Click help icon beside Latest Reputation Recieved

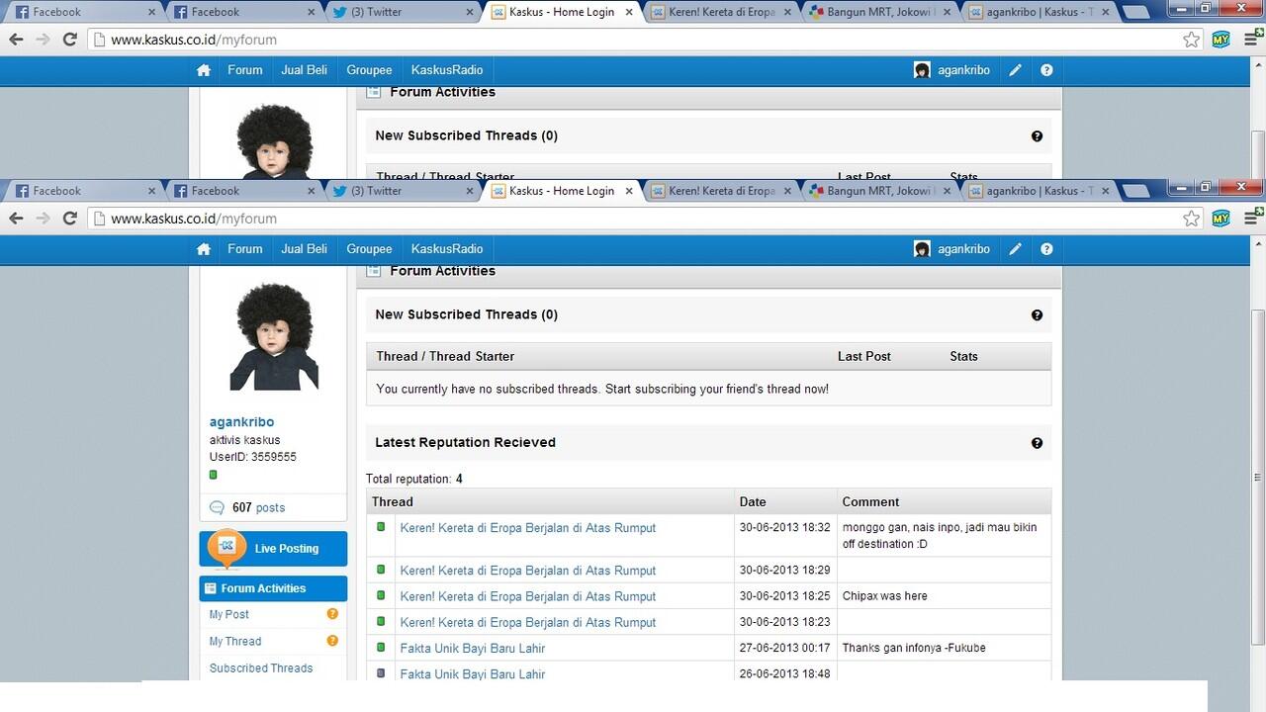pyautogui.click(x=1037, y=443)
